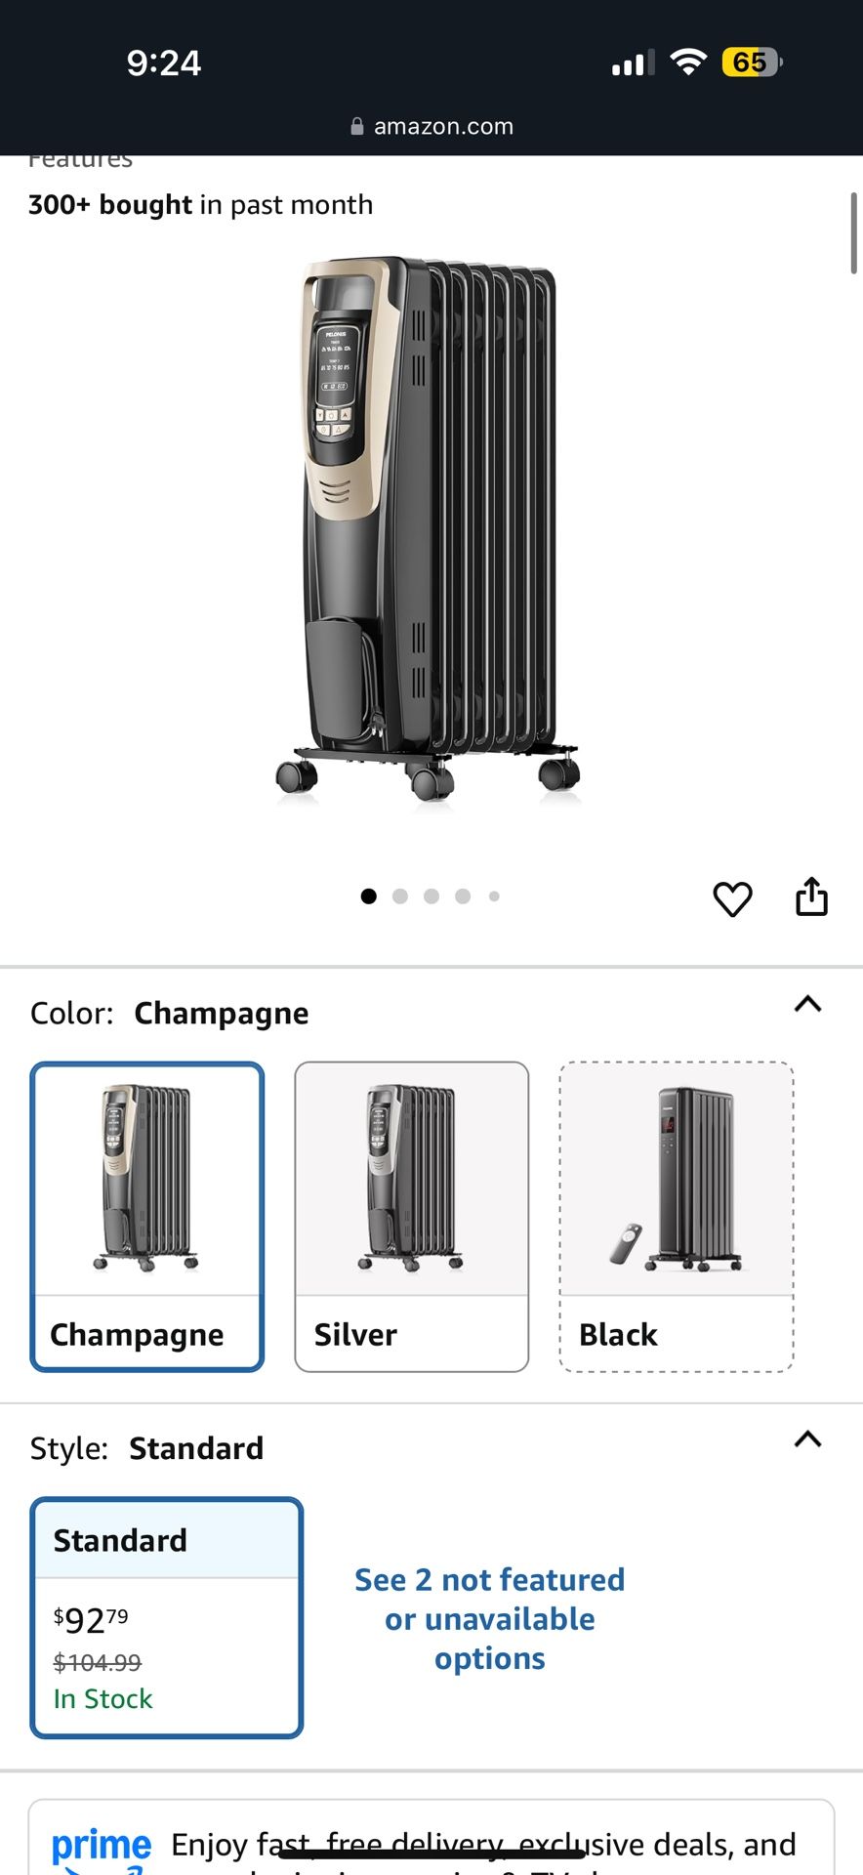
Task: Choose the Standard style card
Action: click(x=167, y=1617)
